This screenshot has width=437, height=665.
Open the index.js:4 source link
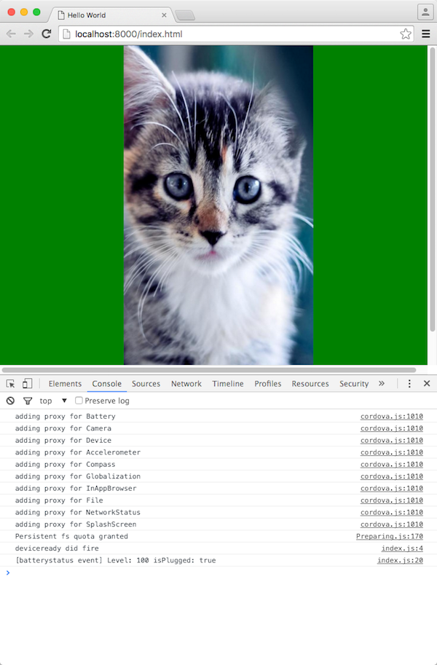[x=402, y=548]
